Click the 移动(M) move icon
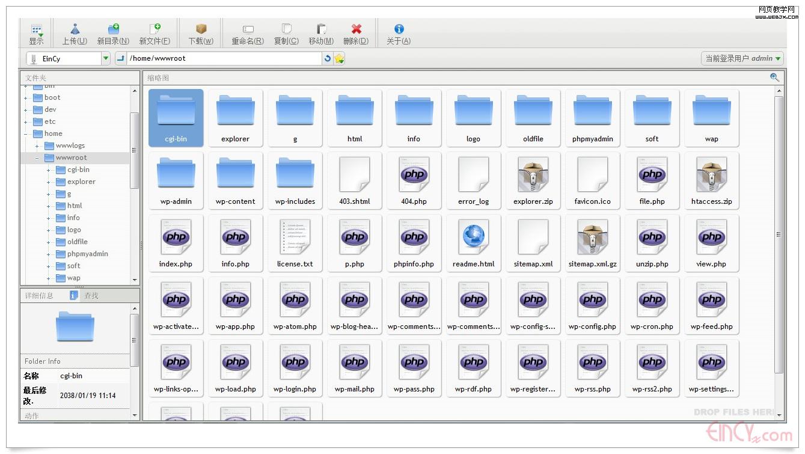This screenshot has height=454, width=805. click(x=321, y=29)
